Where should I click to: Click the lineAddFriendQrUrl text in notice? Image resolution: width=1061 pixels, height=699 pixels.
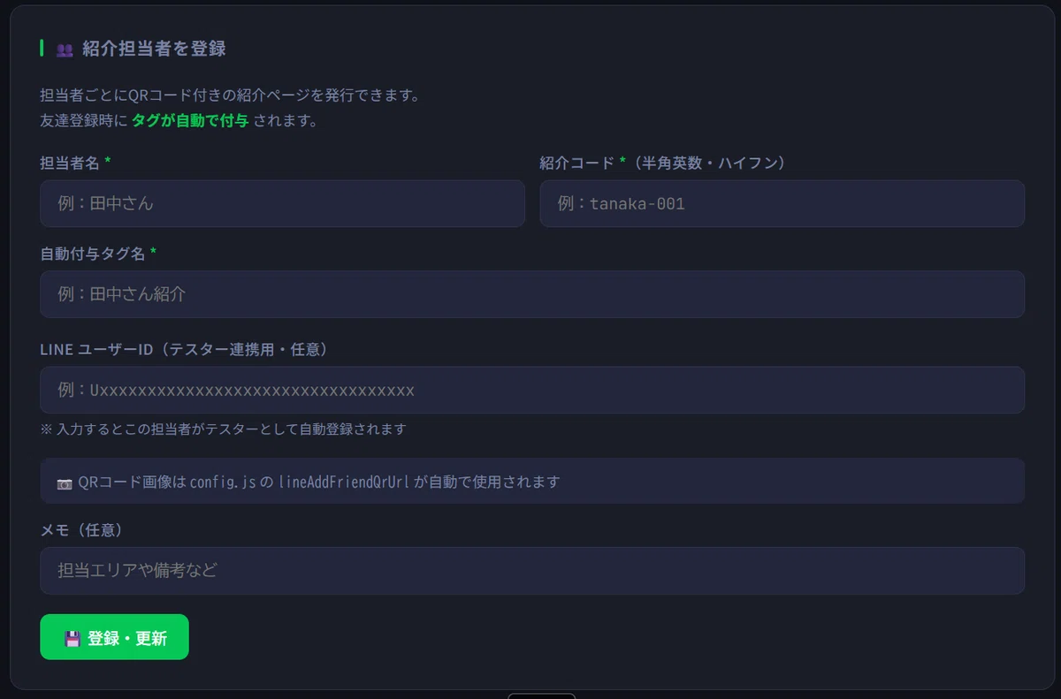344,482
